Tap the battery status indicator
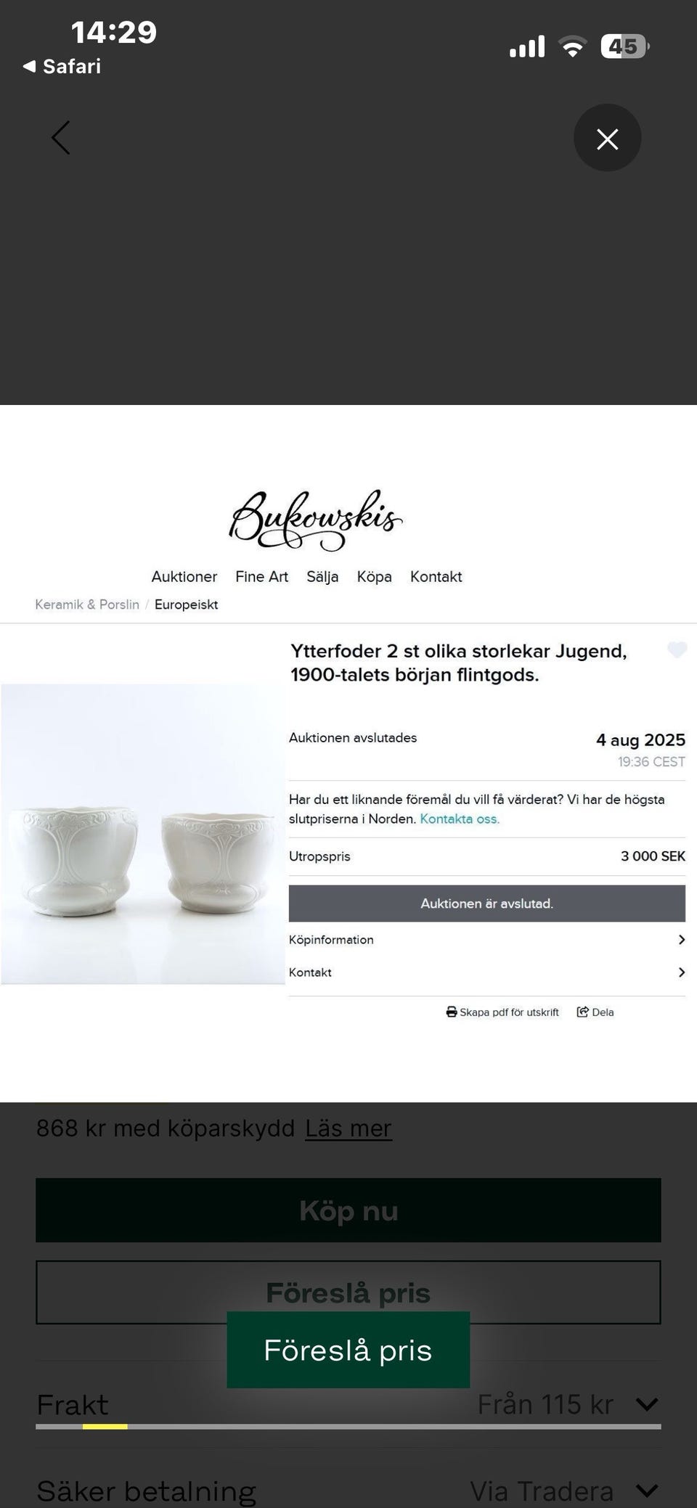 624,47
